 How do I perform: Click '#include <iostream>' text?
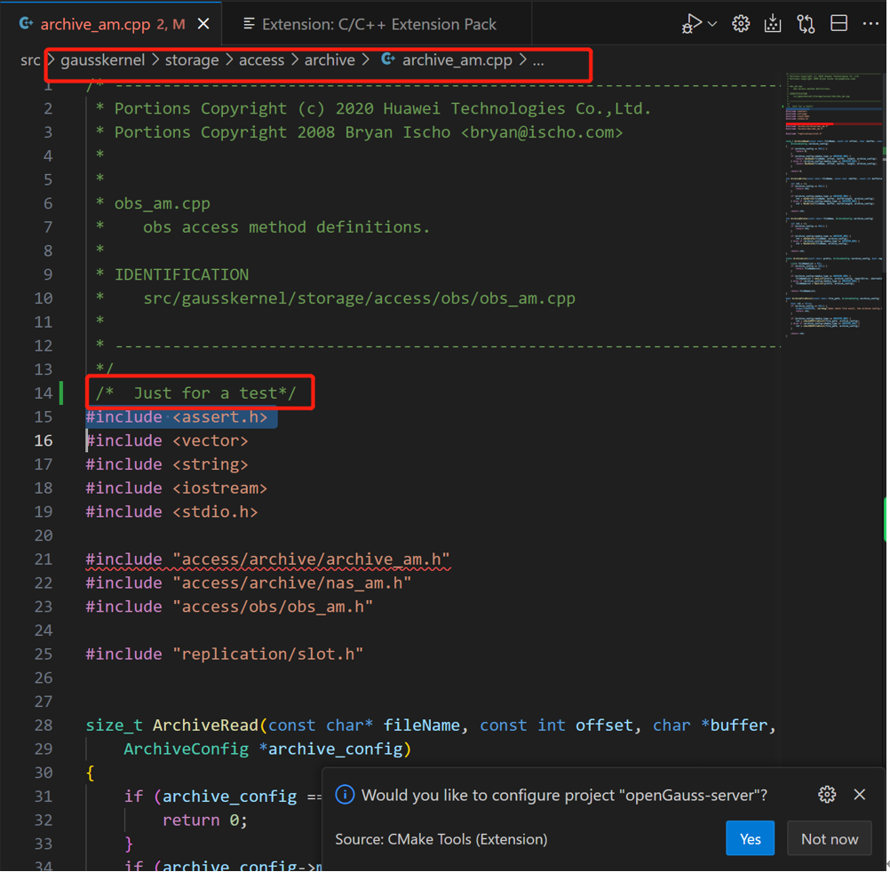[x=177, y=488]
